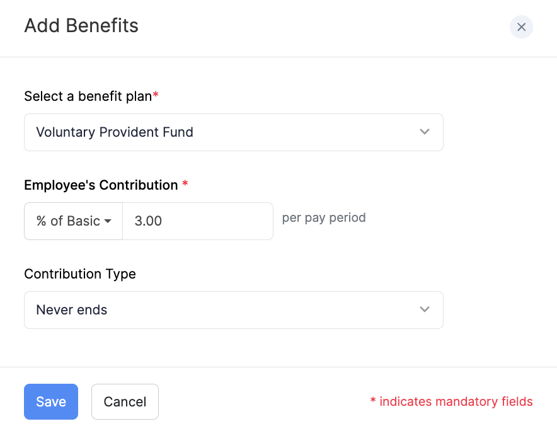
Task: Save the new benefit entry
Action: pyautogui.click(x=50, y=401)
